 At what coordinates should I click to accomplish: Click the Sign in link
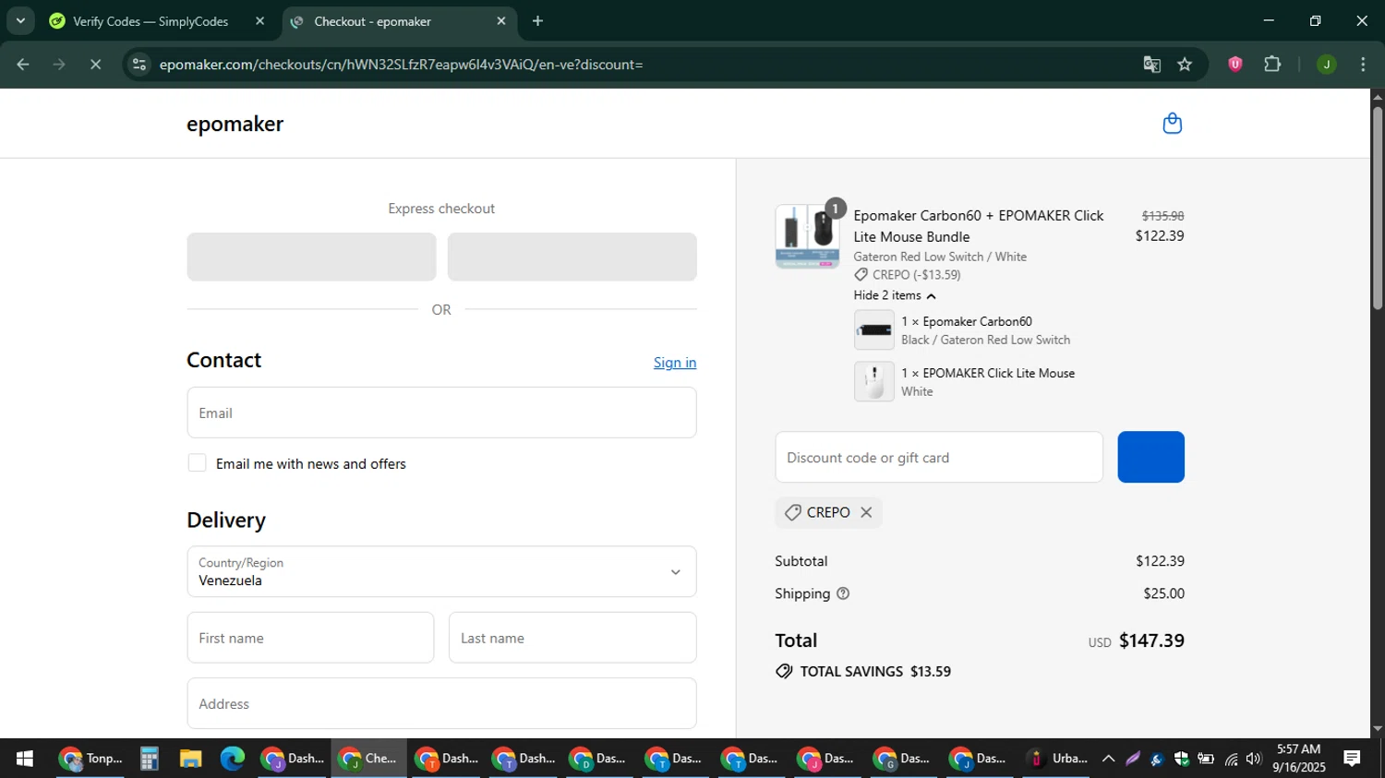point(675,363)
